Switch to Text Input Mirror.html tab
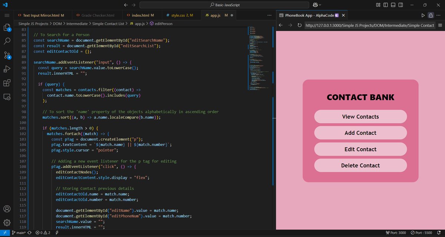 point(40,16)
